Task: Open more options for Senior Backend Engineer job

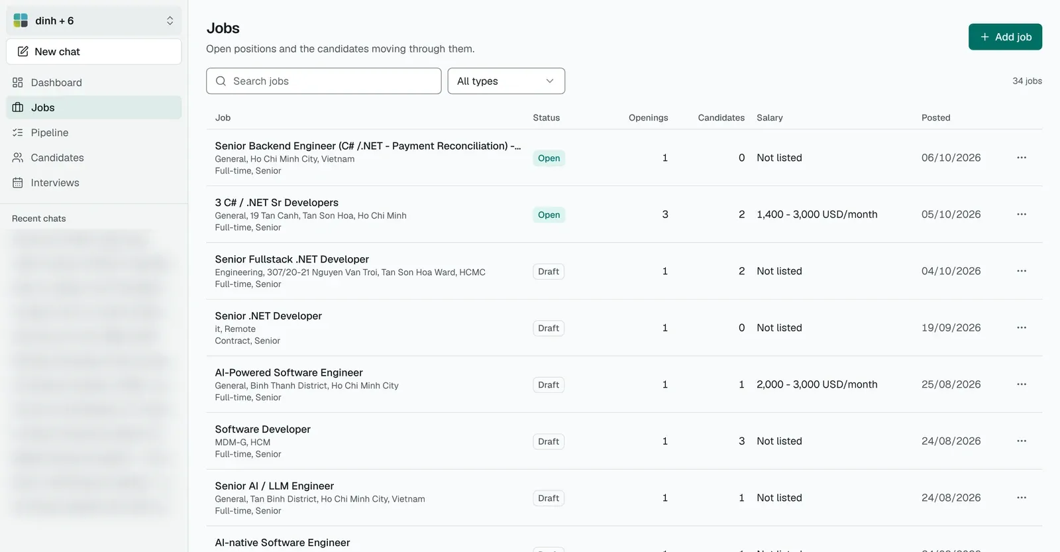Action: coord(1022,158)
